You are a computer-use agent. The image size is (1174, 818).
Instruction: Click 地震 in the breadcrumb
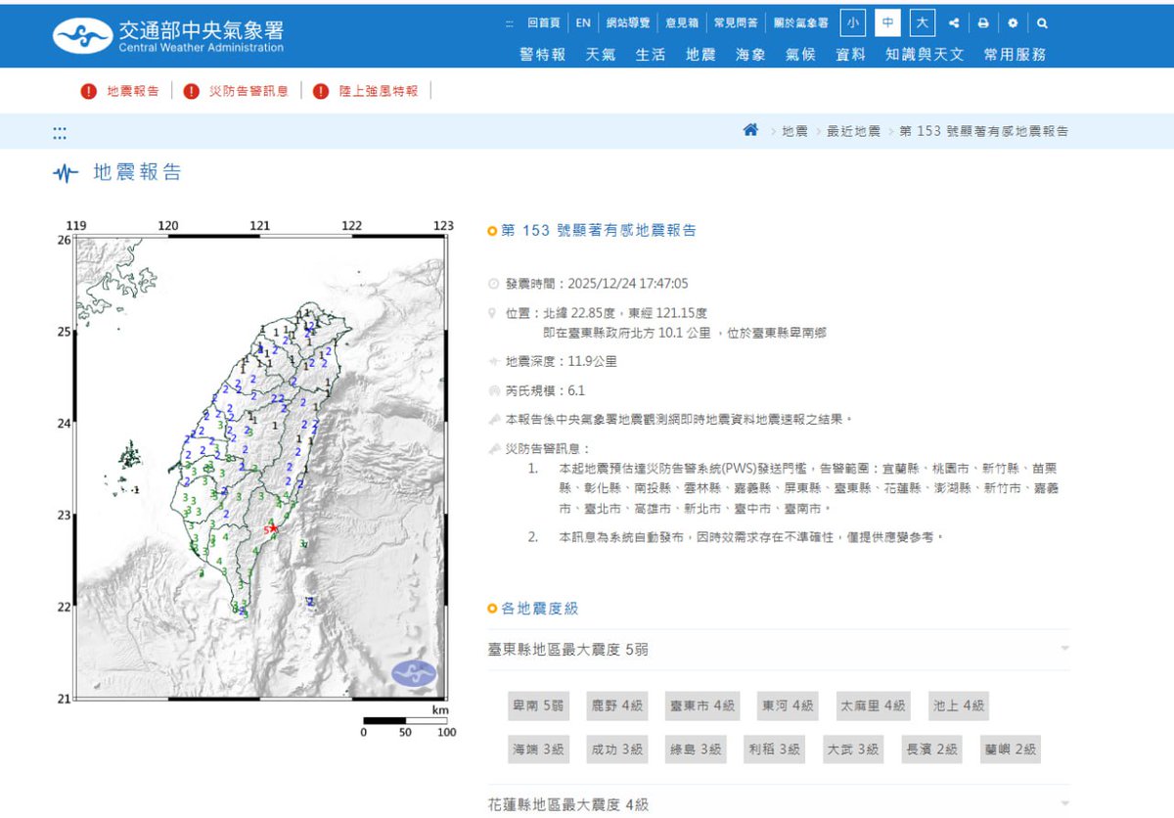coord(794,131)
